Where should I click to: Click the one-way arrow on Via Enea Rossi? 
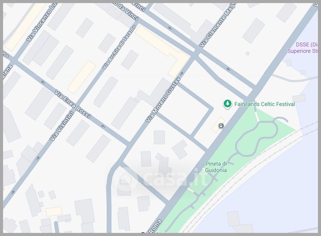[x=104, y=126]
